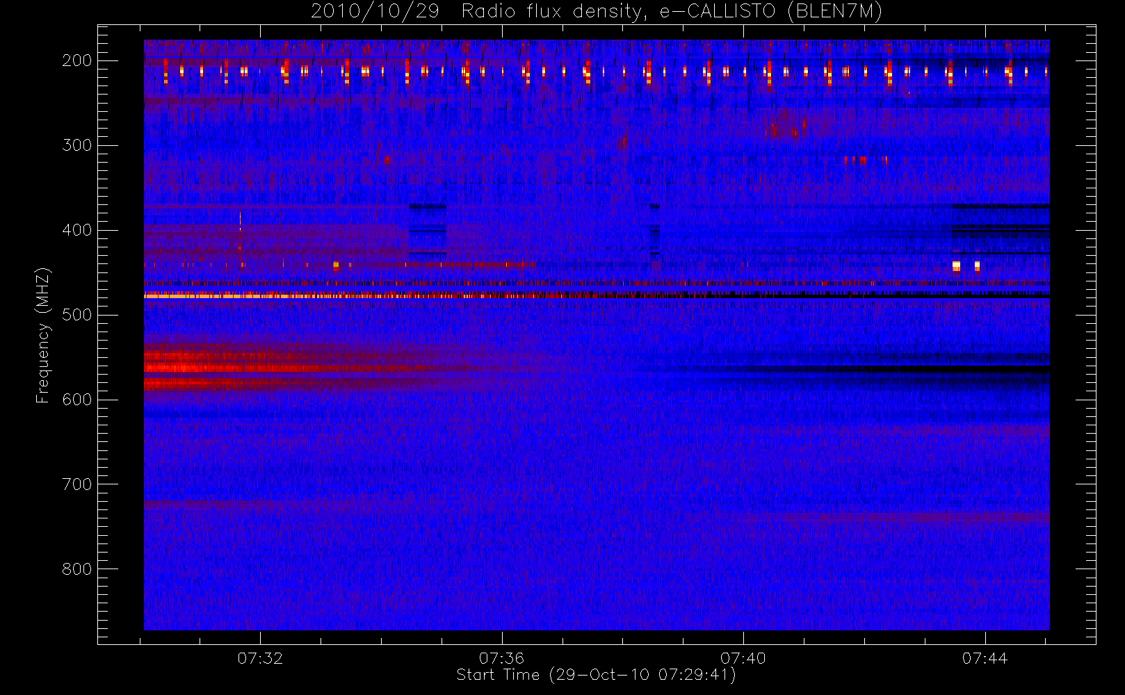
Task: Click the 300 frequency tick label
Action: pyautogui.click(x=77, y=145)
